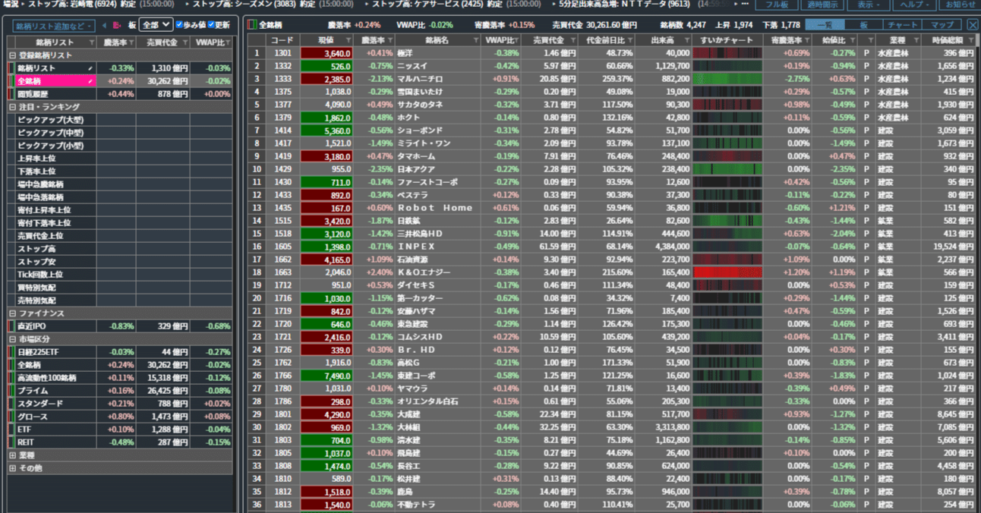The image size is (981, 513).
Task: Click the フル板 button
Action: [x=777, y=5]
